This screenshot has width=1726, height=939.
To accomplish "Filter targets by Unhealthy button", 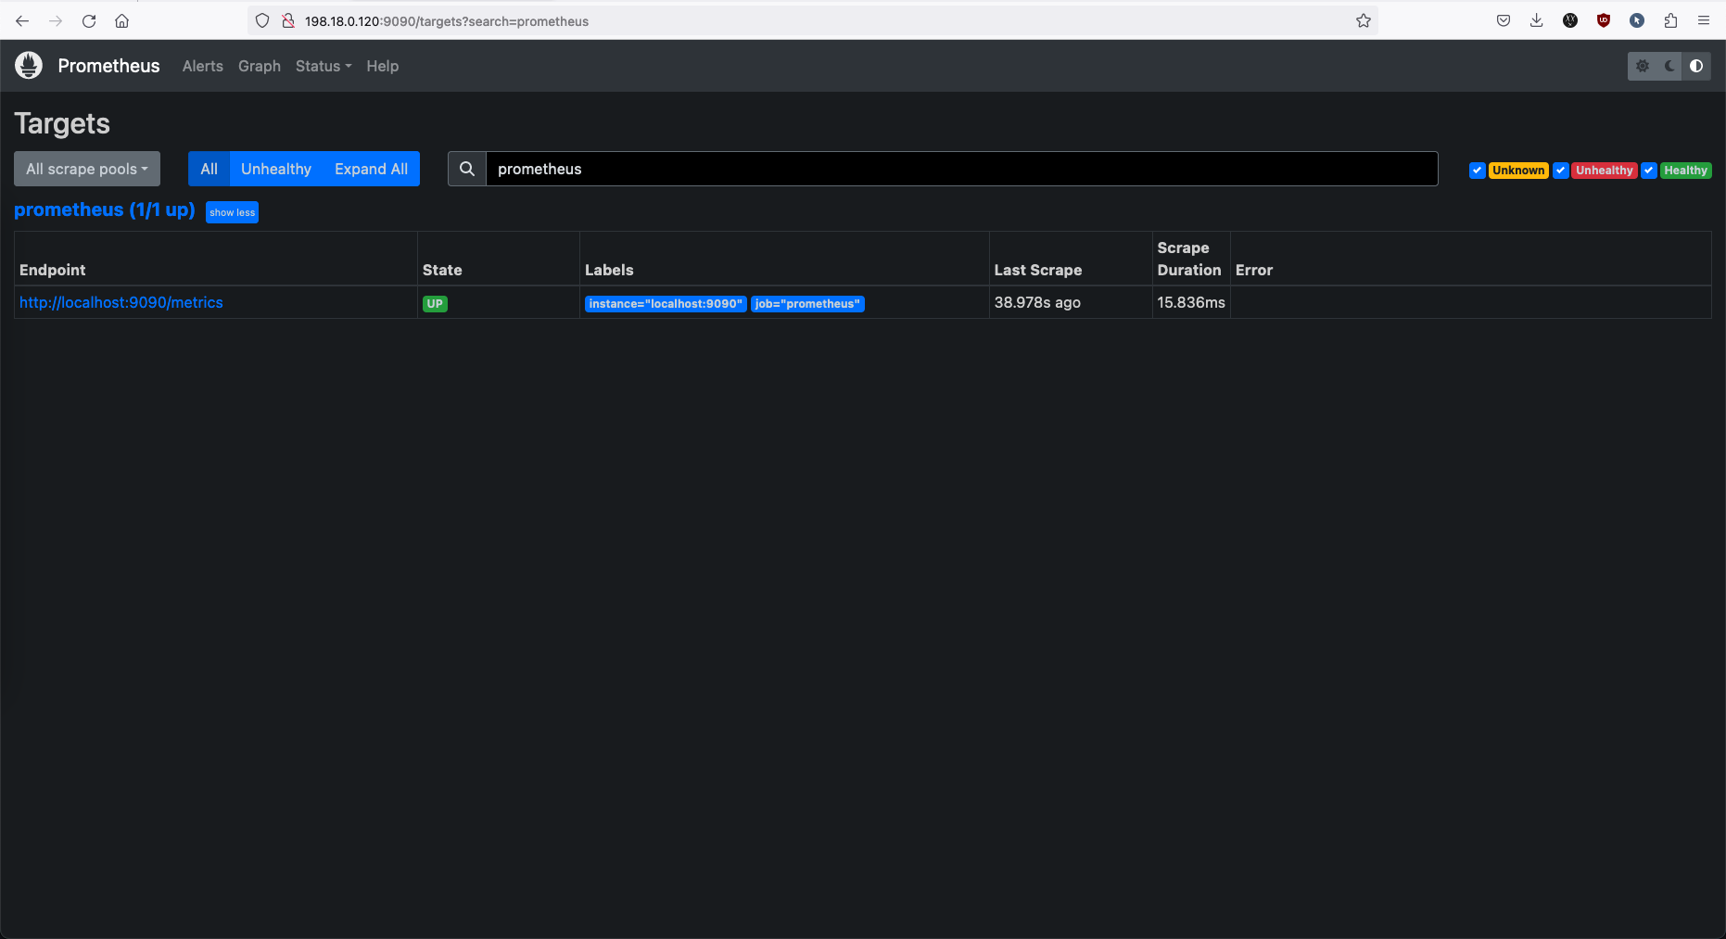I will [x=276, y=169].
